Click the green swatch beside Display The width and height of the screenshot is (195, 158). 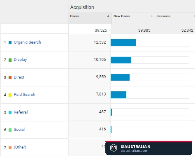tap(10, 60)
